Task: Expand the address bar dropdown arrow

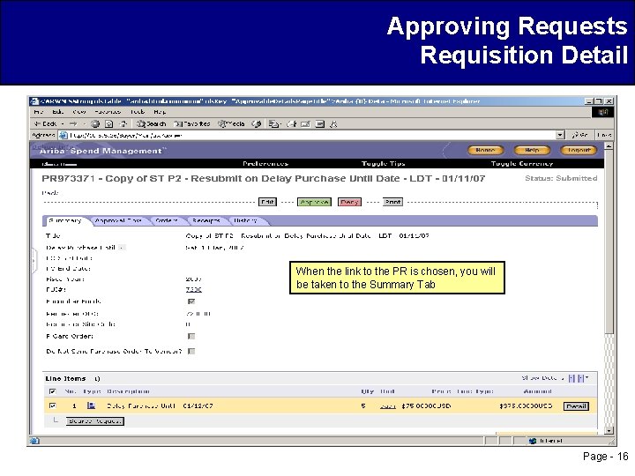Action: pos(560,135)
